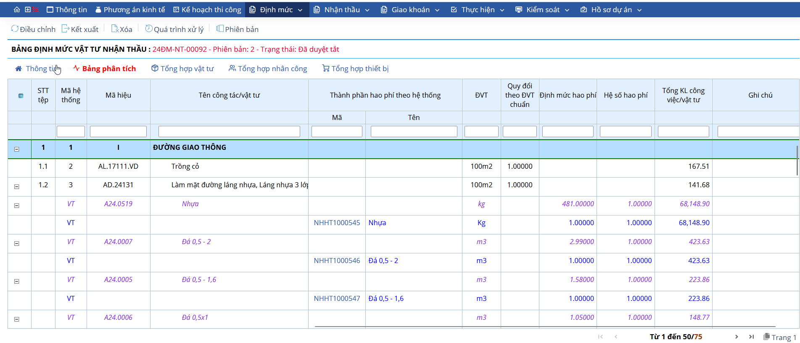Open the Phiên bản versions button

pos(237,29)
